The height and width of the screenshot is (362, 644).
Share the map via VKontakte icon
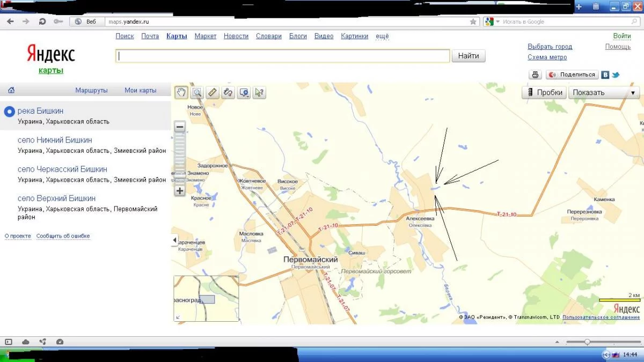tap(605, 75)
